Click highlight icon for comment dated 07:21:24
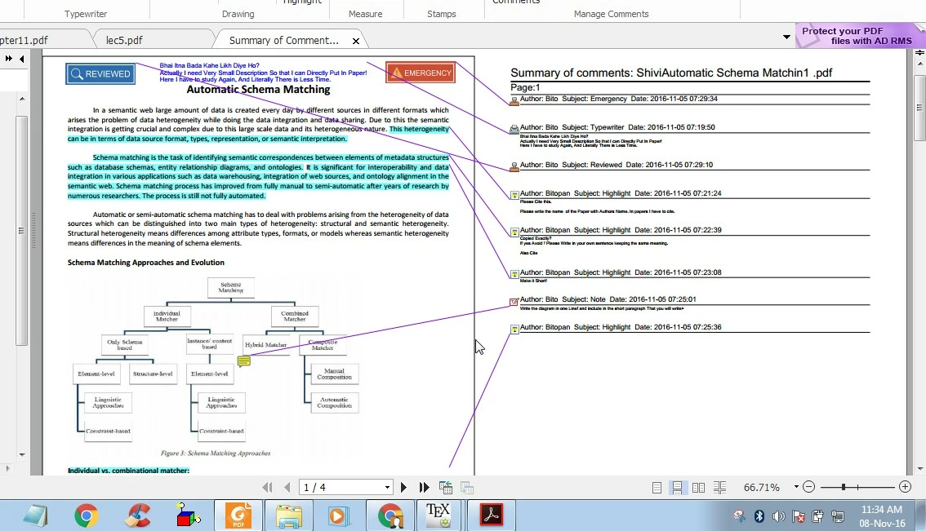926x531 pixels. click(514, 195)
